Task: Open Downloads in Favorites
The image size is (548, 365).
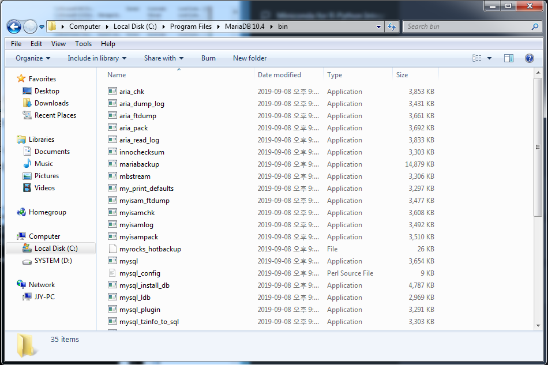Action: pos(51,103)
